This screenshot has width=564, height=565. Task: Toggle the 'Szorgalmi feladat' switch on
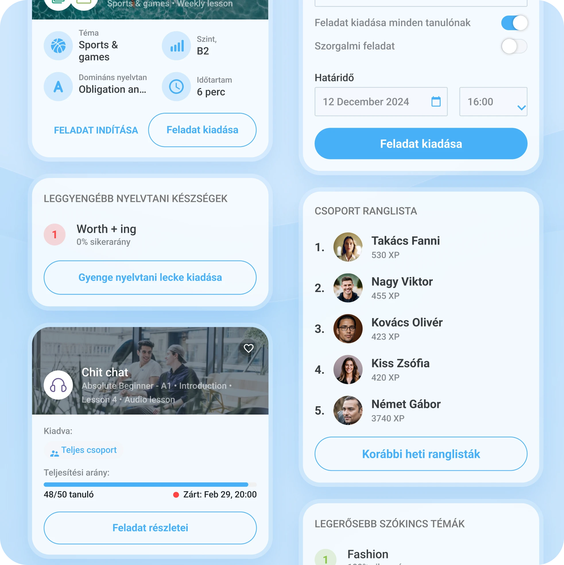pos(514,46)
